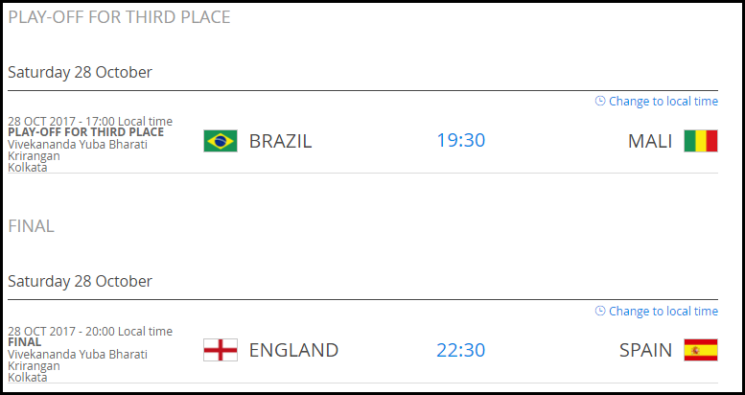Click the 20:00 Local time date line
The height and width of the screenshot is (395, 745).
90,331
